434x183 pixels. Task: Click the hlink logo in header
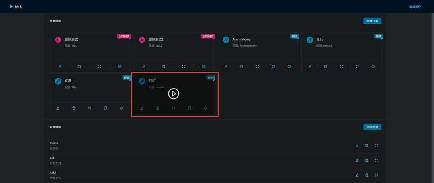(16, 6)
